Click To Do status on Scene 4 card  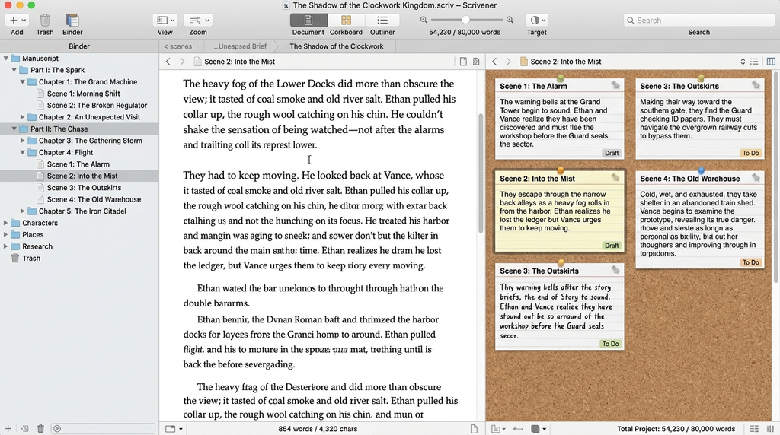tap(750, 262)
